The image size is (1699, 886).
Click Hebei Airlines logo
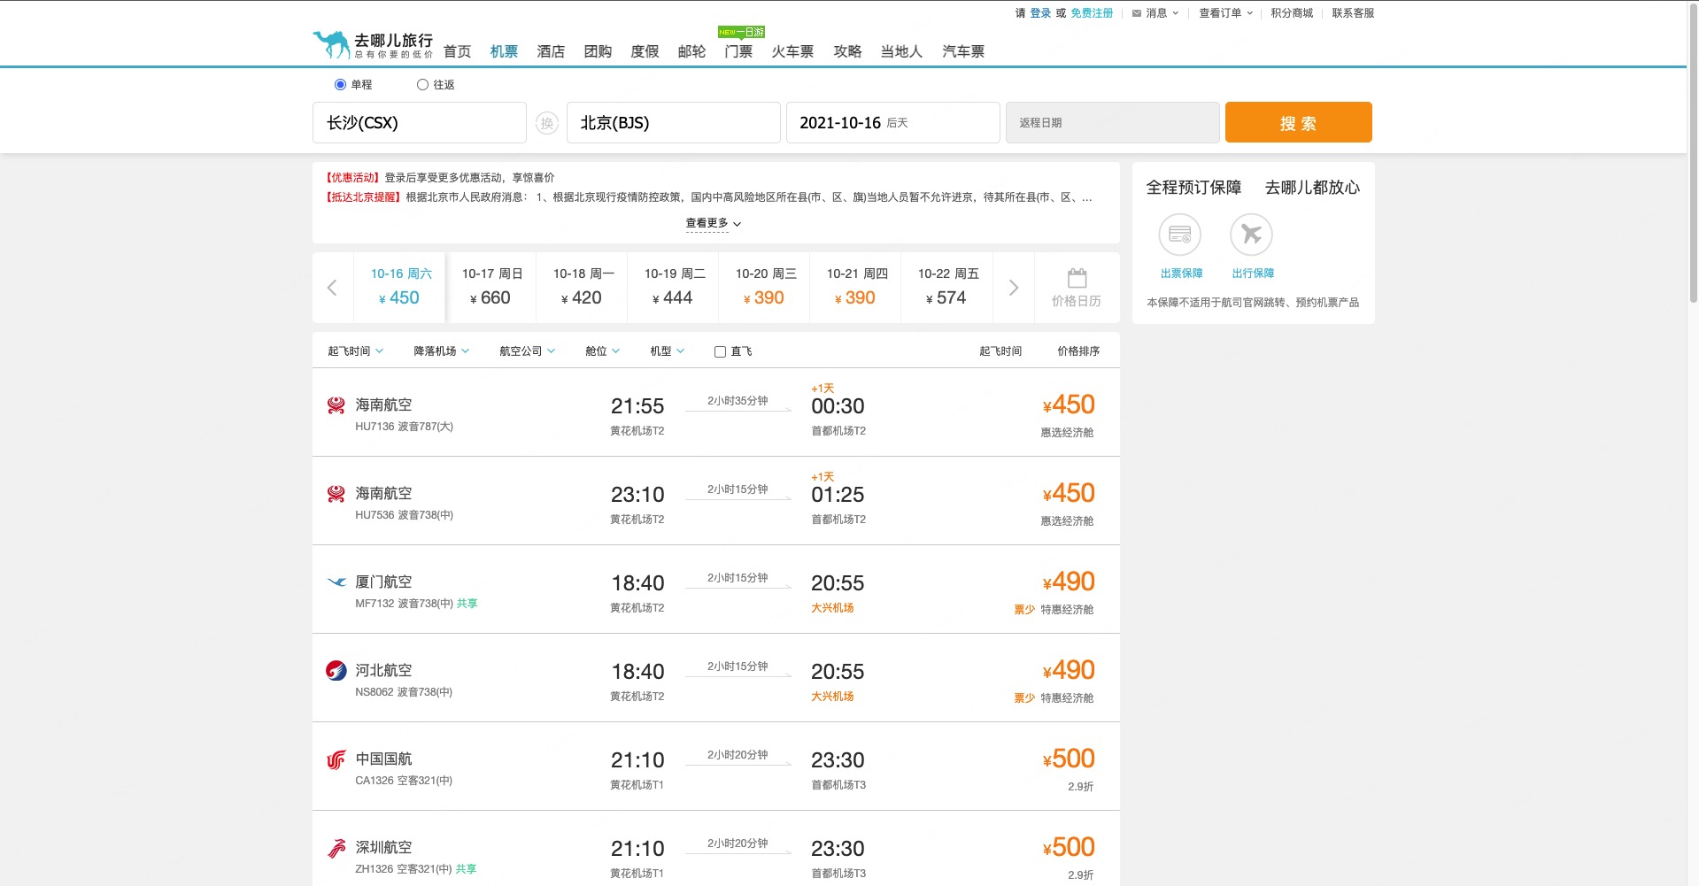point(336,671)
